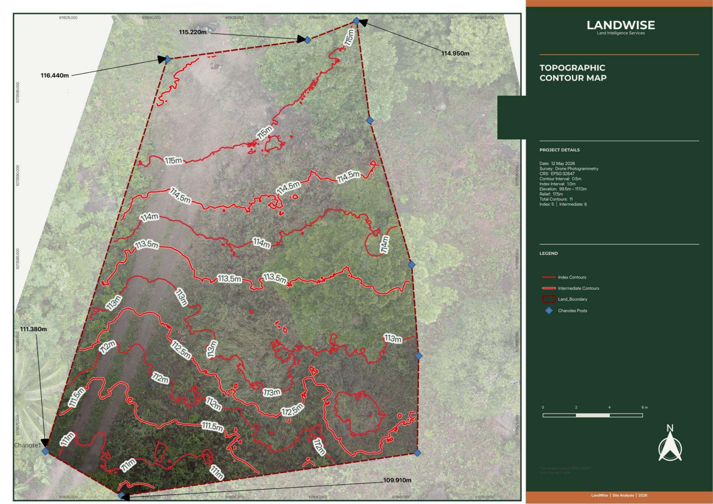Click the scale bar
Screen dimensions: 713x504
593,415
